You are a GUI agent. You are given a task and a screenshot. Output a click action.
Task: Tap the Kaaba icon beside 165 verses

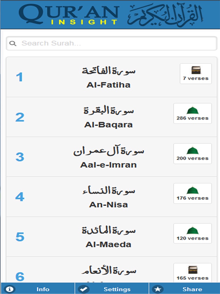point(192,270)
